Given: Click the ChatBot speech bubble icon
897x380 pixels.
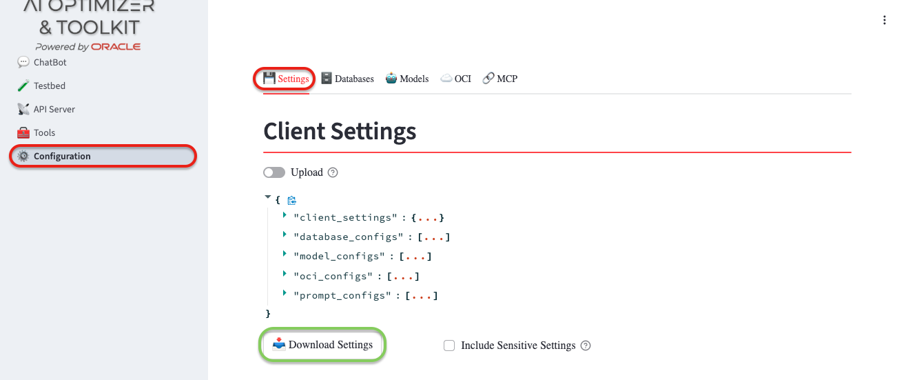Looking at the screenshot, I should 23,62.
